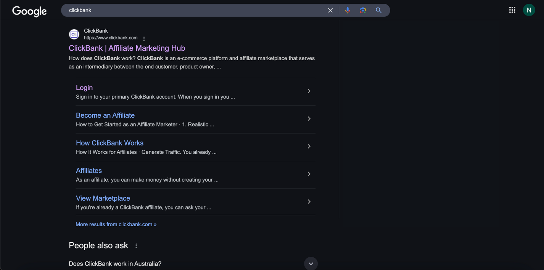Open the Login sitelink
The width and height of the screenshot is (544, 270).
[84, 88]
